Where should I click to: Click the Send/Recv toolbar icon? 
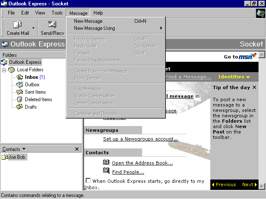(x=52, y=24)
